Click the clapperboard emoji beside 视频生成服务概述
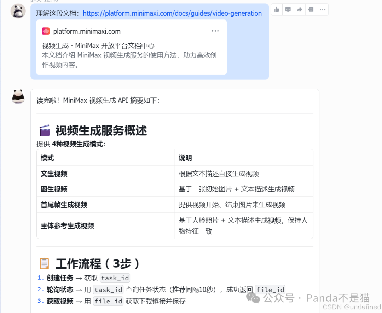The height and width of the screenshot is (313, 382). point(45,130)
